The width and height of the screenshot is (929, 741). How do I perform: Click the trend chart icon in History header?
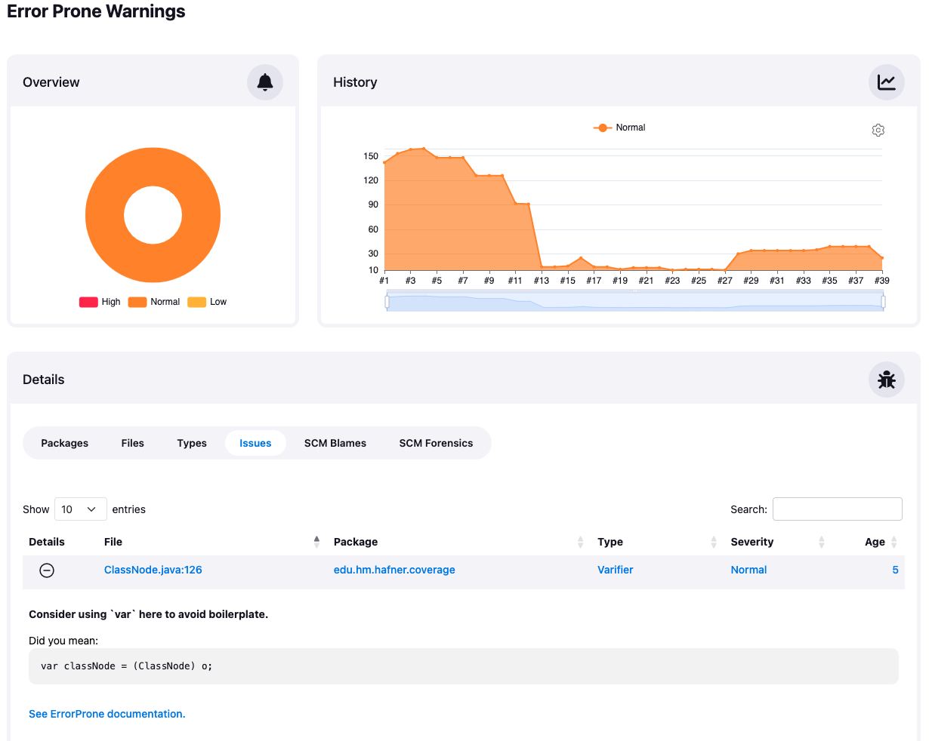[x=886, y=81]
